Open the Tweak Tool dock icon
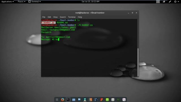The image size is (181, 102). pyautogui.click(x=124, y=99)
